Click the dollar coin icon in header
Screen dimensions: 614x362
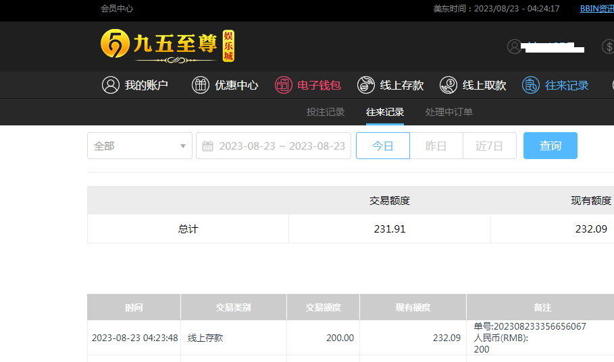click(x=608, y=47)
